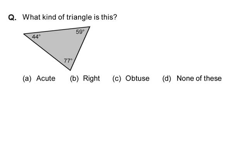The image size is (232, 155).
Task: Click the word 'triangle' in the question
Action: [79, 17]
